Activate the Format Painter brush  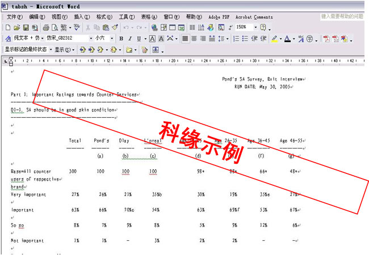[115, 27]
